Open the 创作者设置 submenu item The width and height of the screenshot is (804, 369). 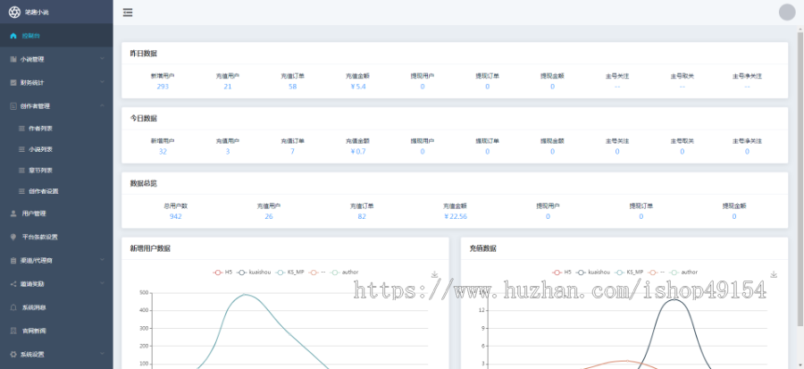pyautogui.click(x=56, y=191)
